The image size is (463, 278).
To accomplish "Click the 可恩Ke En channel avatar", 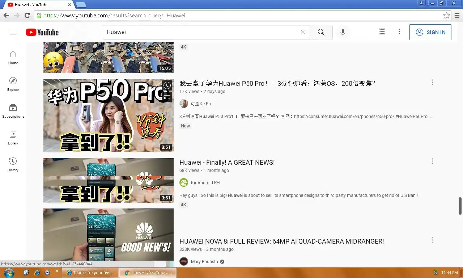I will tap(184, 104).
